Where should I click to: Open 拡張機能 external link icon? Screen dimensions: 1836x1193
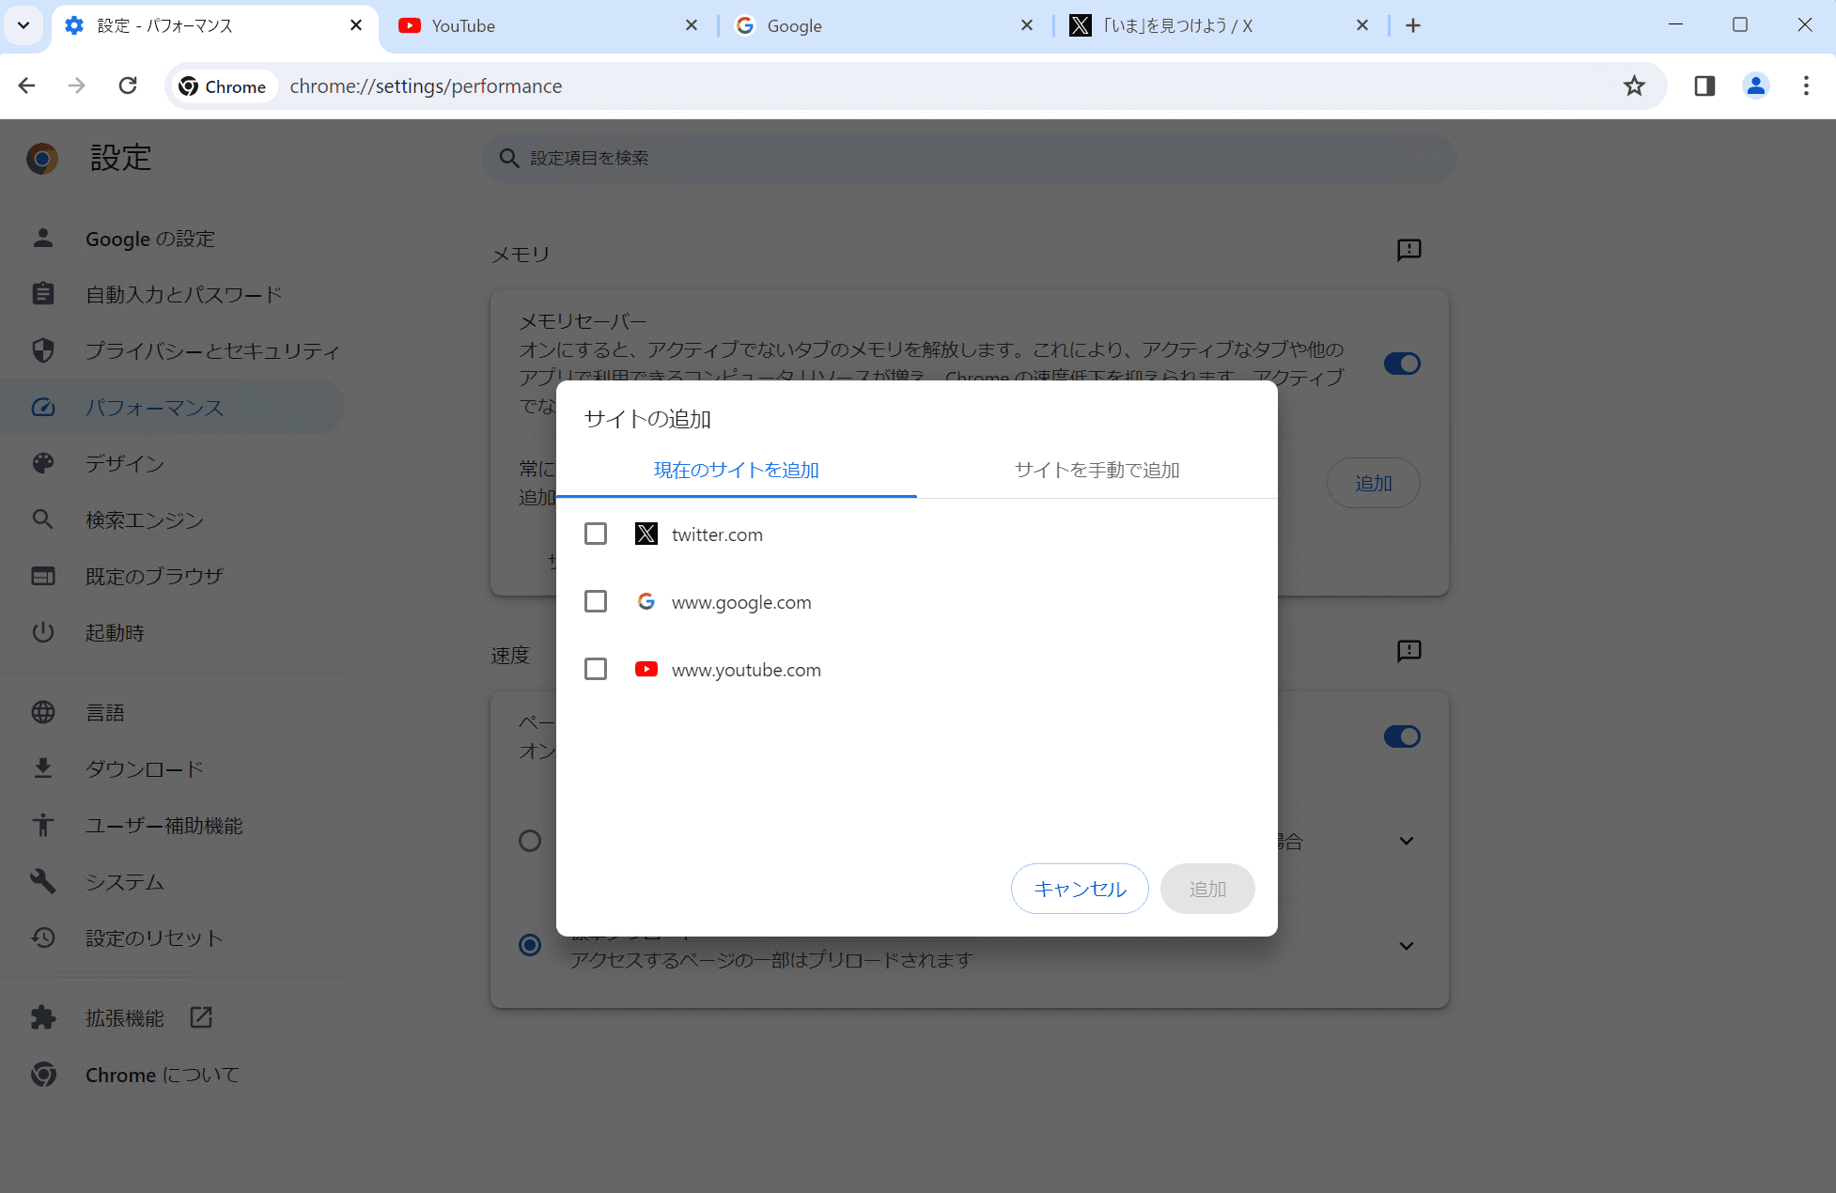click(x=201, y=1017)
